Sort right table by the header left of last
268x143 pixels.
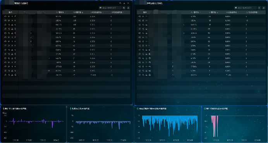point(232,12)
